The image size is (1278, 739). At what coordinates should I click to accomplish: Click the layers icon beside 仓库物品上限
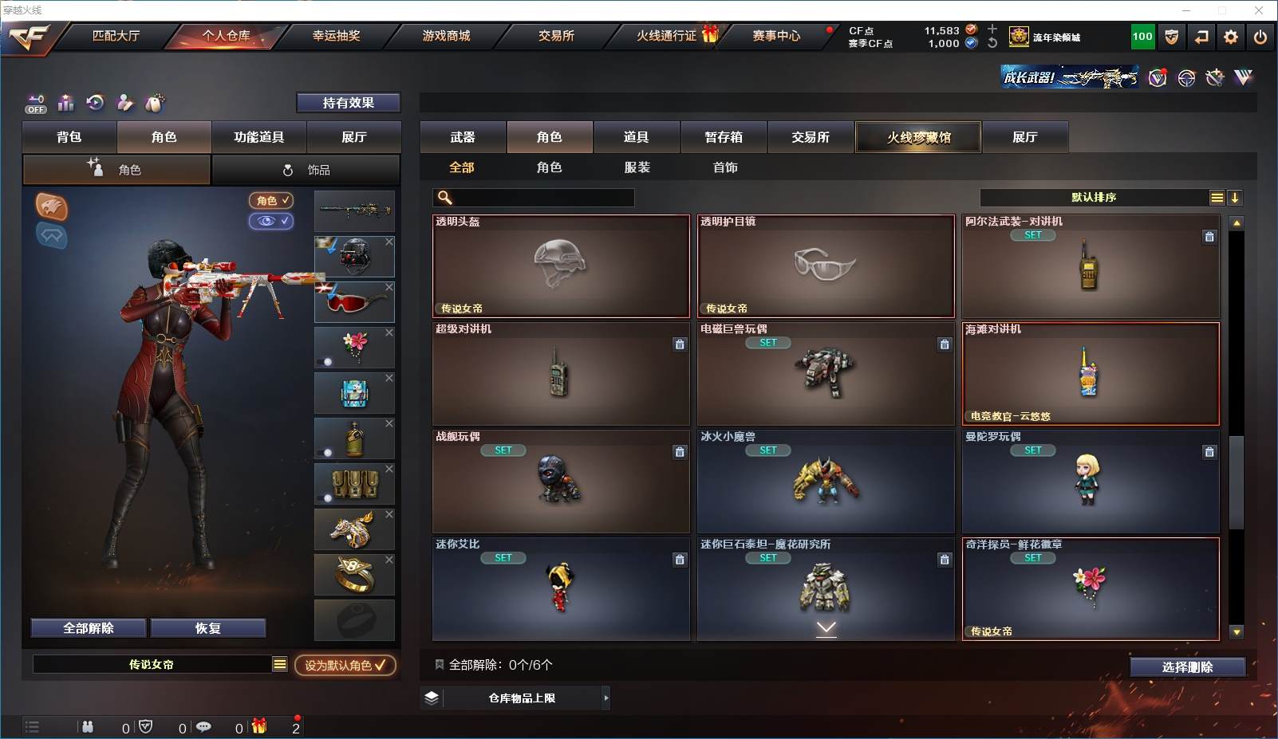pos(432,698)
